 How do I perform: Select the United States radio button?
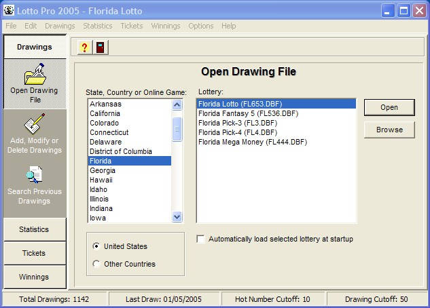[x=96, y=246]
